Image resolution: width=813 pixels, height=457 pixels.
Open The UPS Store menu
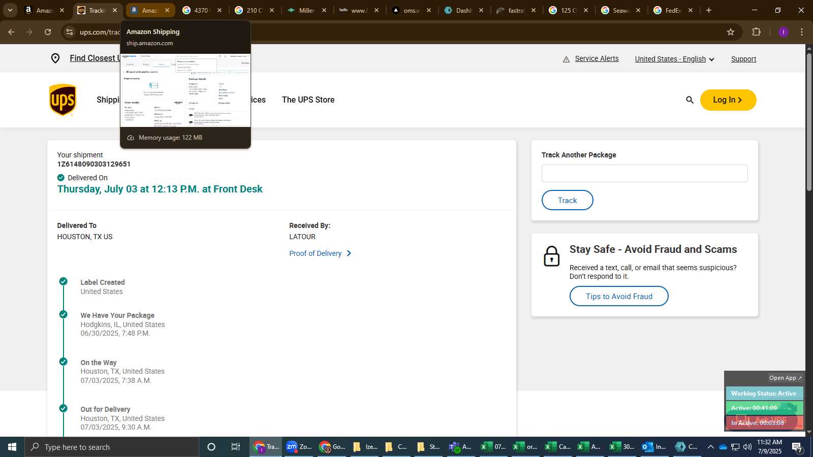coord(308,100)
